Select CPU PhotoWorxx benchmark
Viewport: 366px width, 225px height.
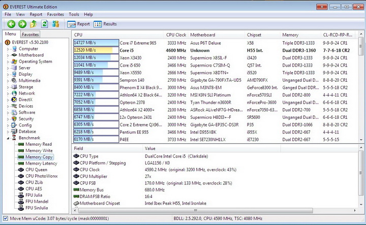[42, 176]
